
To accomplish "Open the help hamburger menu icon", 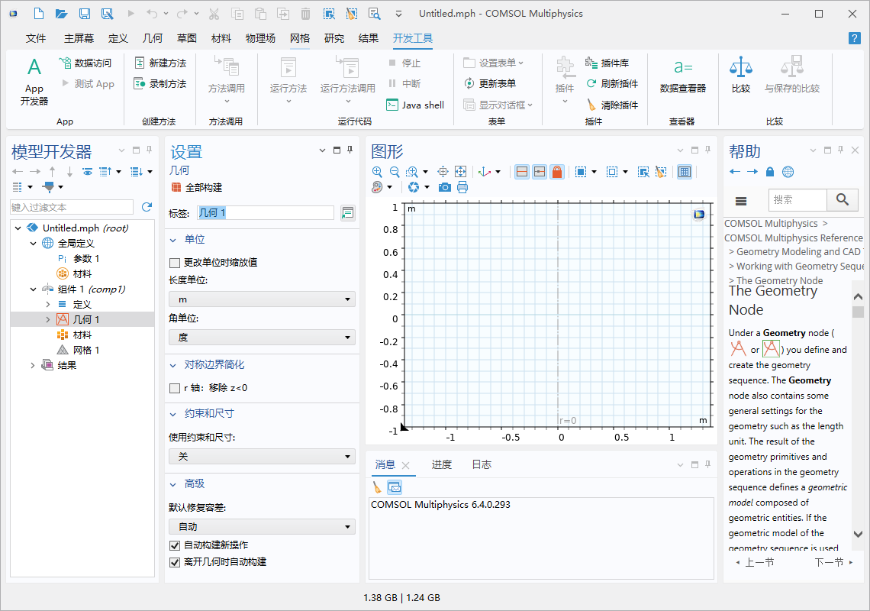I will click(x=741, y=201).
